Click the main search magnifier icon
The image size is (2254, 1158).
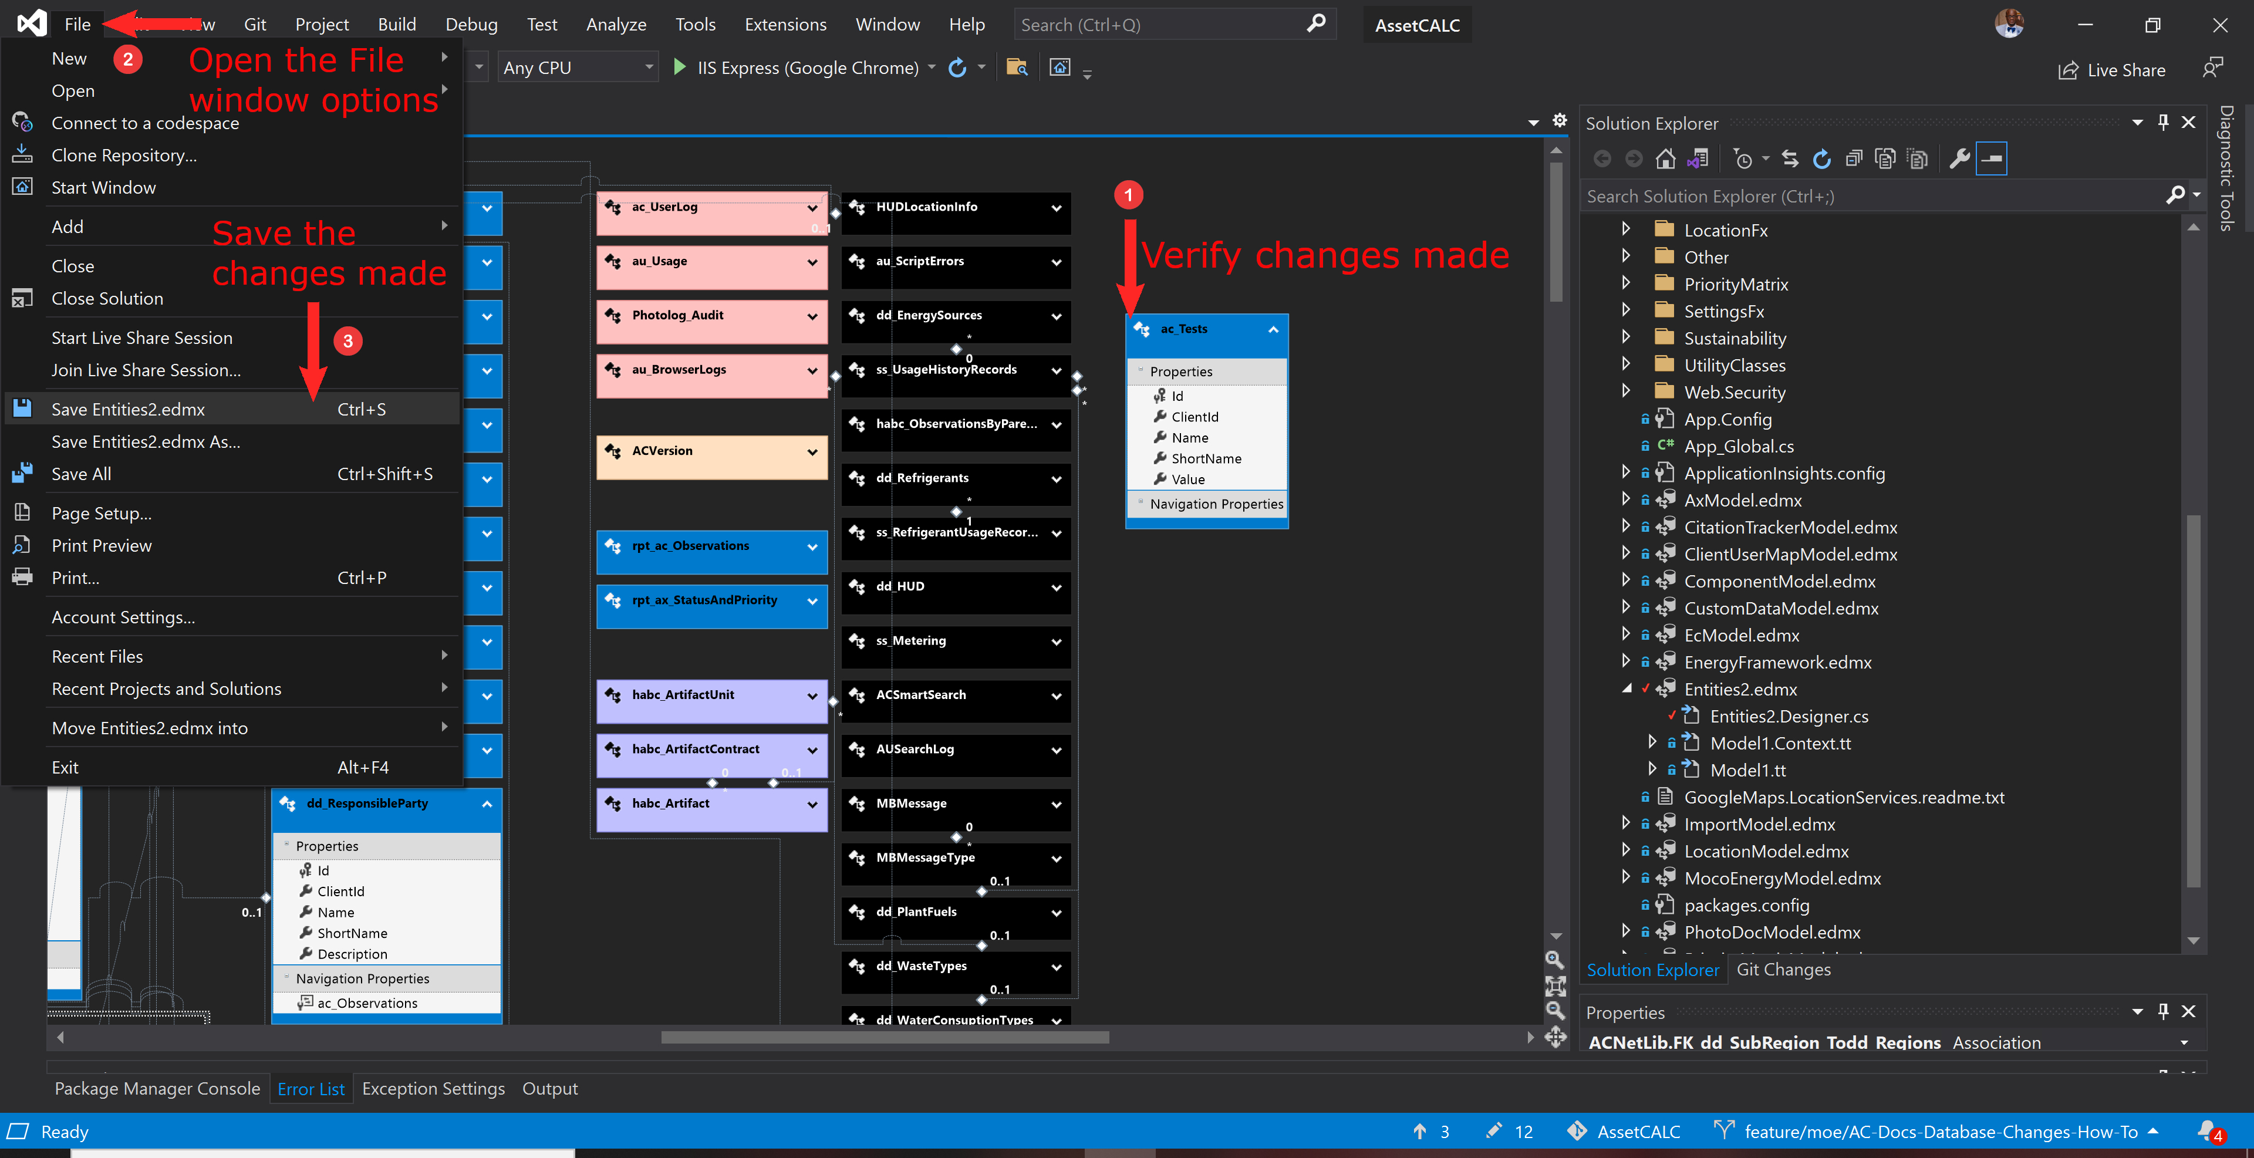coord(1316,23)
